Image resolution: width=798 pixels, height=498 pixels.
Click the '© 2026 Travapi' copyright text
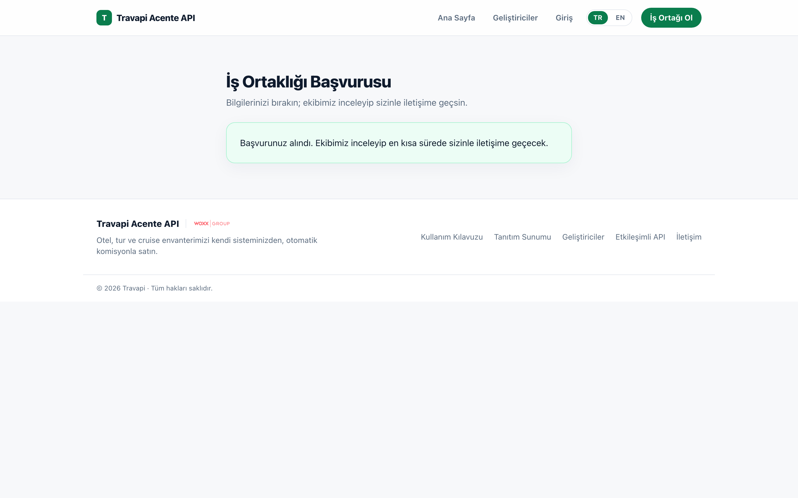(x=154, y=288)
